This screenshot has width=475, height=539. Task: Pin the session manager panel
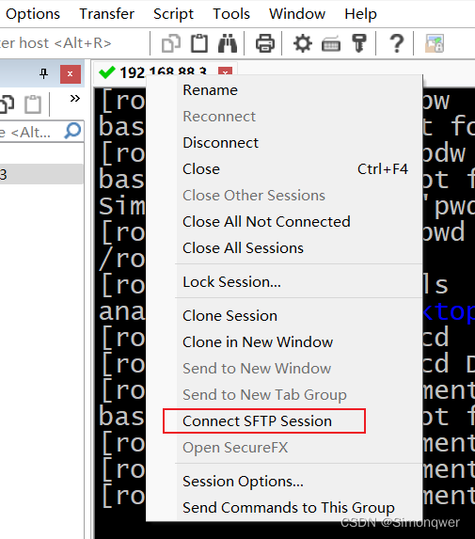43,73
